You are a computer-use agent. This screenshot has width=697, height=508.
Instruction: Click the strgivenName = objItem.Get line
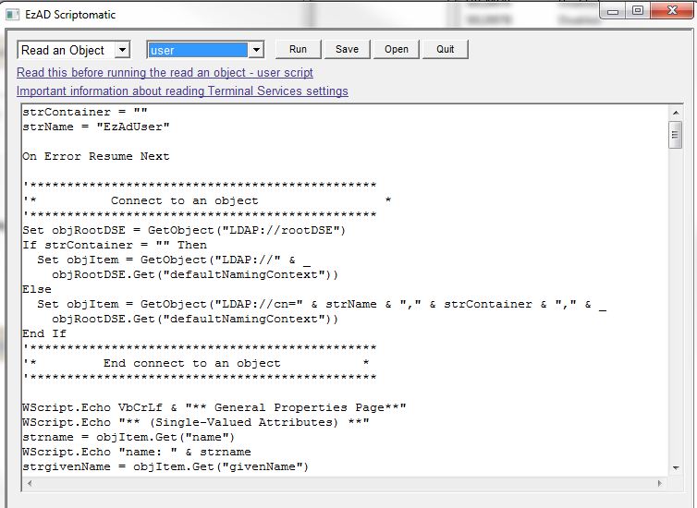click(165, 466)
